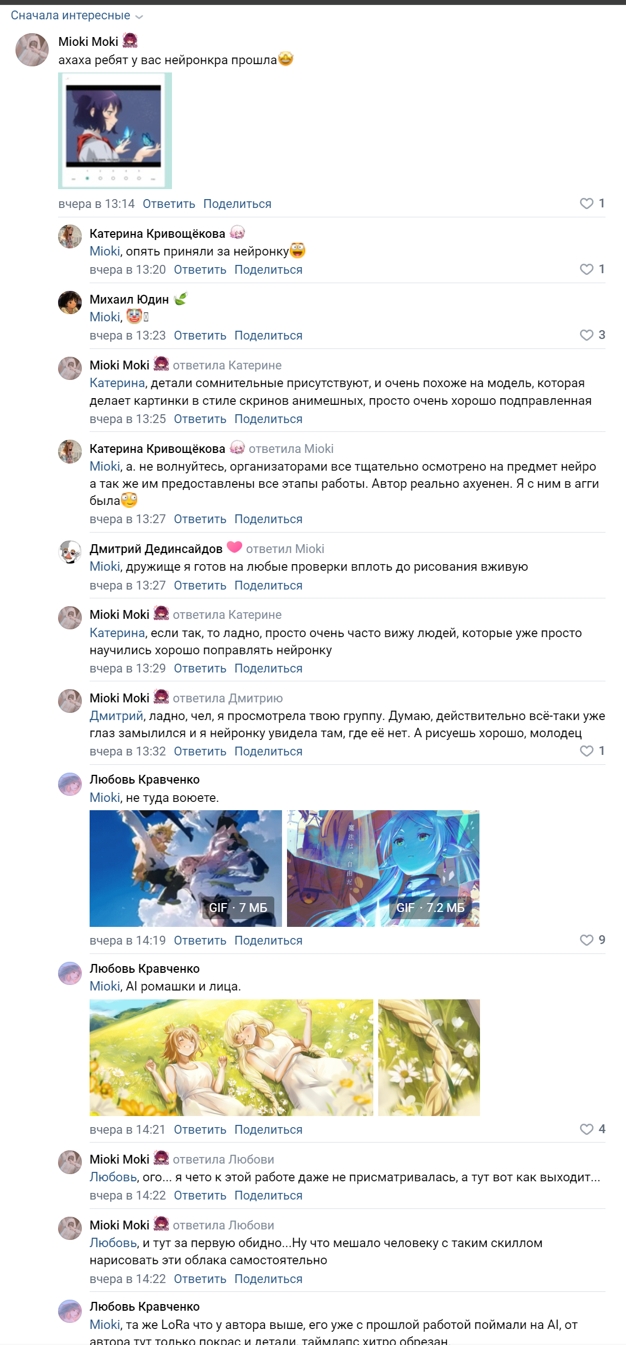Like the 'AI ромашки и лица' comment heart
Screen dimensions: 626x1345
pyautogui.click(x=586, y=1129)
